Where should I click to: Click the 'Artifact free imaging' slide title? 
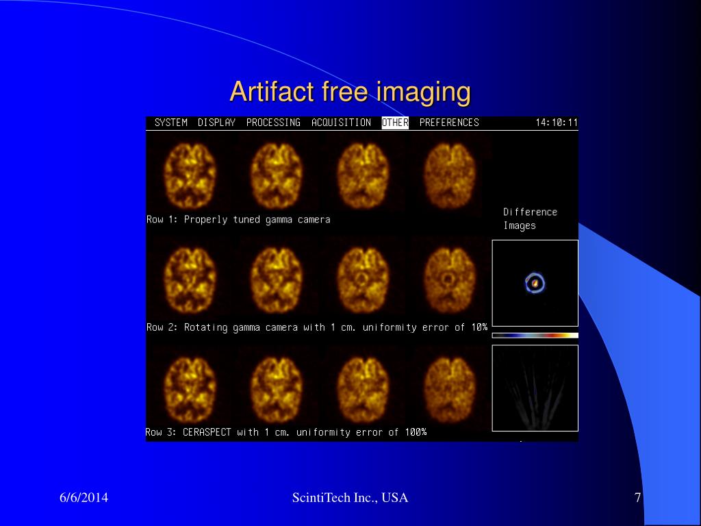[350, 92]
